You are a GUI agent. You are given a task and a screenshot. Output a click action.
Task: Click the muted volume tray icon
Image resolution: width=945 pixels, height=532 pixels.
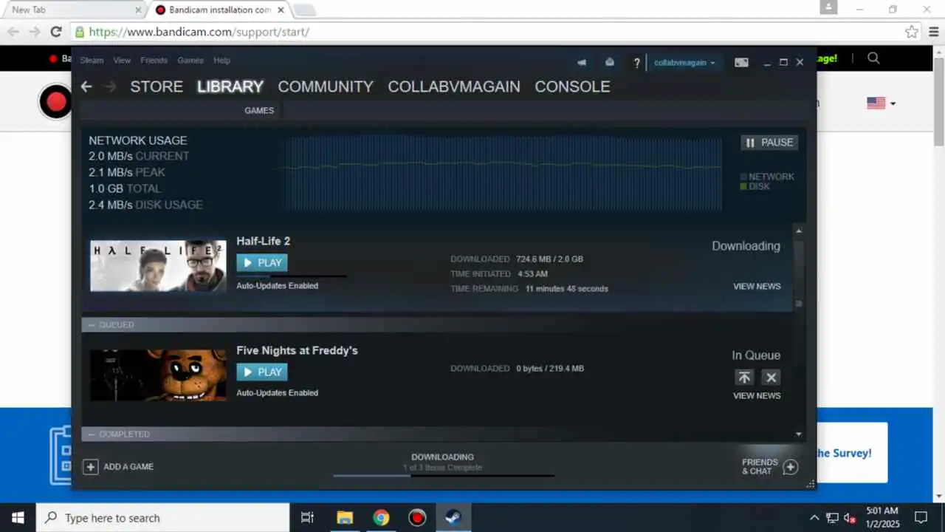[x=850, y=518]
